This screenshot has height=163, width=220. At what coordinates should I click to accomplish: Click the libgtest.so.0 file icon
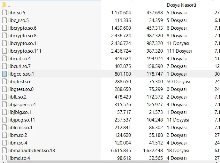(4, 89)
